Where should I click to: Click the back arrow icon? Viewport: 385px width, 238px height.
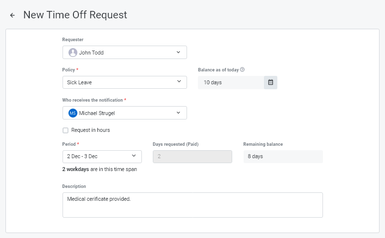tap(12, 15)
